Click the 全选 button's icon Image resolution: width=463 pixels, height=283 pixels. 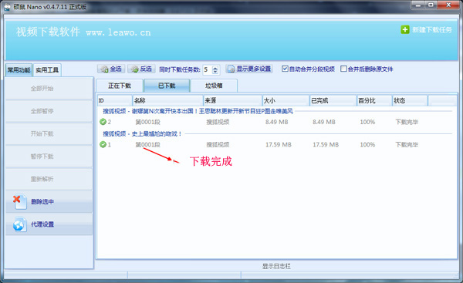104,69
